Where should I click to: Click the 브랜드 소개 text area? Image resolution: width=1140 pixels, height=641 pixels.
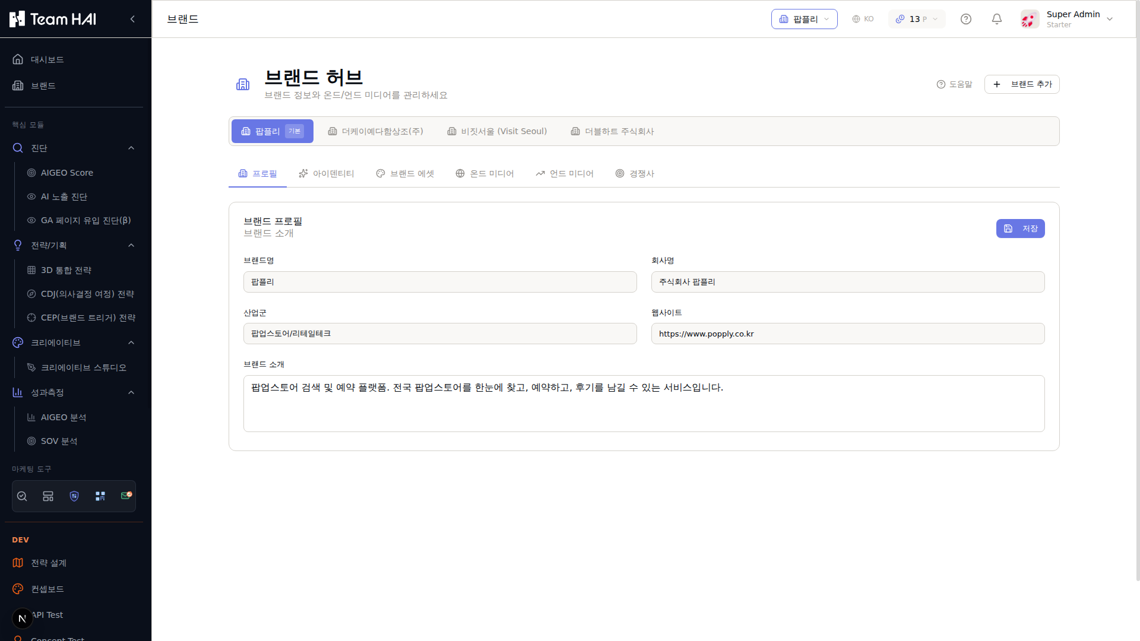click(x=644, y=404)
